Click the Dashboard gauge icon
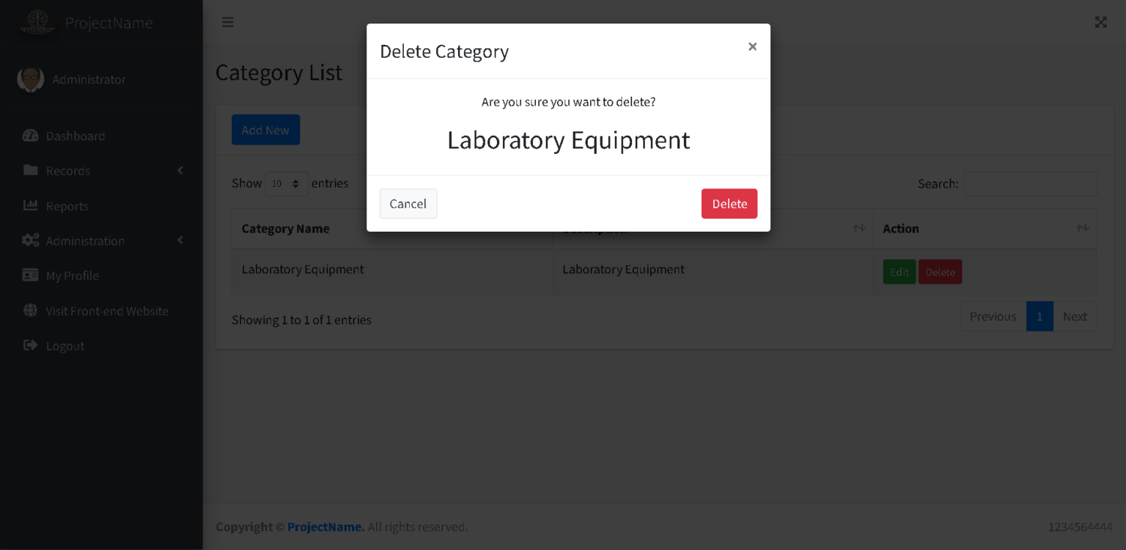 pyautogui.click(x=30, y=136)
